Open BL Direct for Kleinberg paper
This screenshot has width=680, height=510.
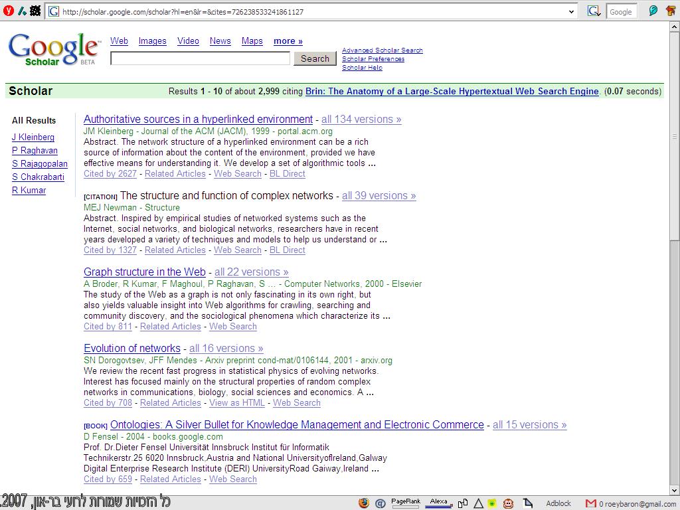(288, 173)
